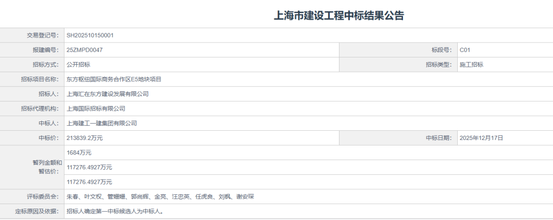Click the award date 2025年12月17日
This screenshot has height=220, width=553.
coord(481,138)
